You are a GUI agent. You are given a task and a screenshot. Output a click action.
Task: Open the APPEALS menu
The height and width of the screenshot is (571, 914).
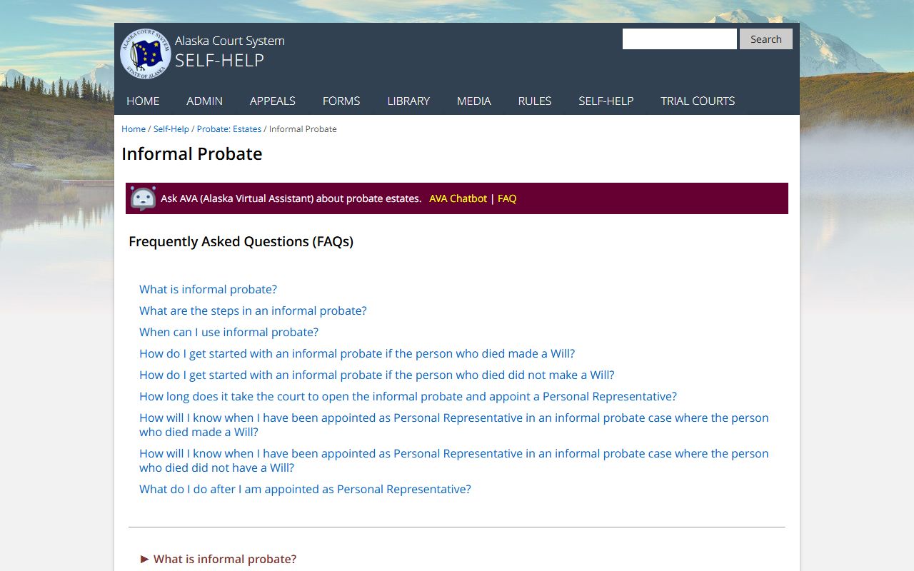tap(272, 101)
